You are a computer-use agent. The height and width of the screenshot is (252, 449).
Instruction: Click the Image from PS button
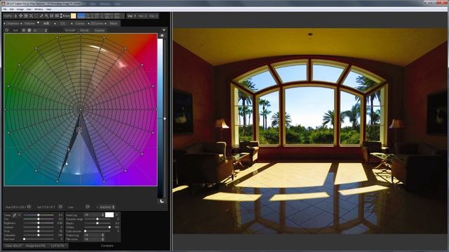(35, 246)
